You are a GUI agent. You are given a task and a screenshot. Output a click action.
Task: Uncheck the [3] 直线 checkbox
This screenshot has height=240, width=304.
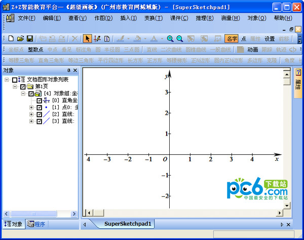pyautogui.click(x=39, y=121)
